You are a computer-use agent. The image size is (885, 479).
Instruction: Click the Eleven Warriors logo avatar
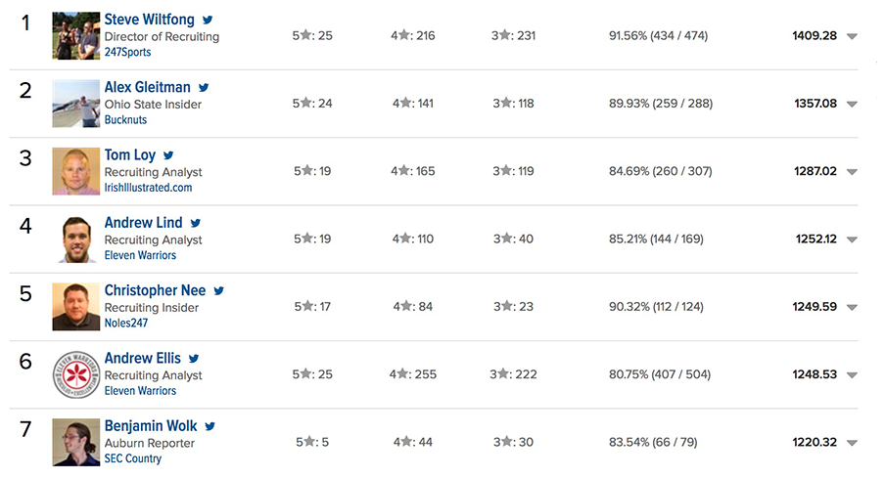[x=76, y=374]
